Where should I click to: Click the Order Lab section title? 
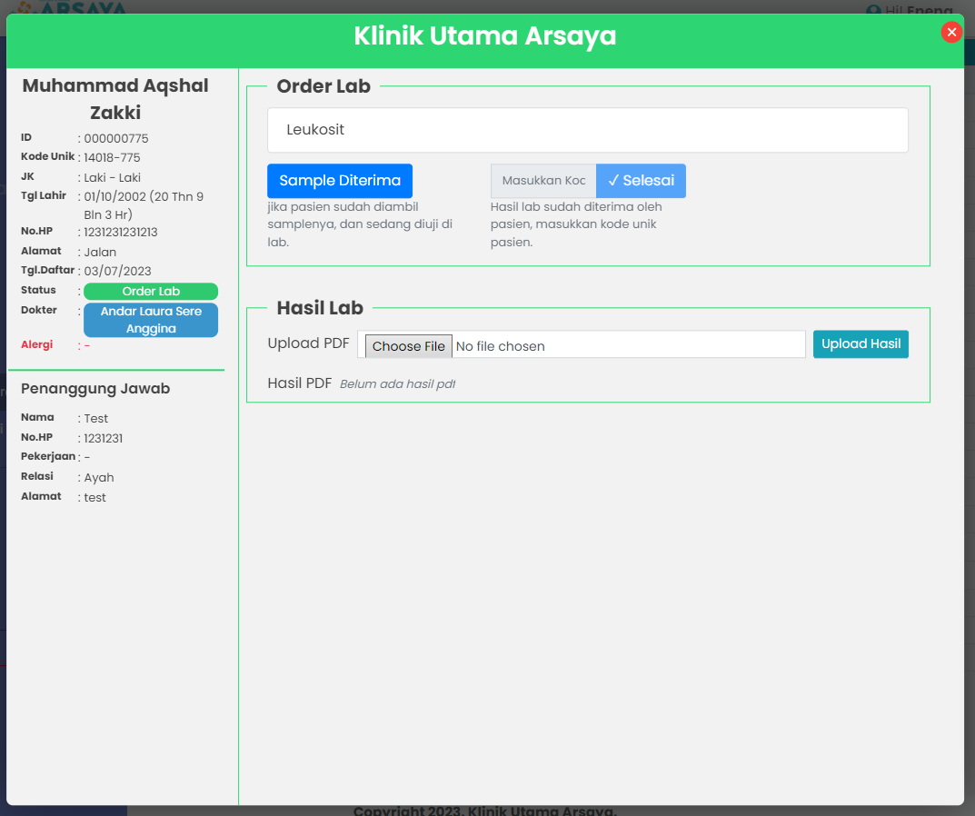pos(323,86)
